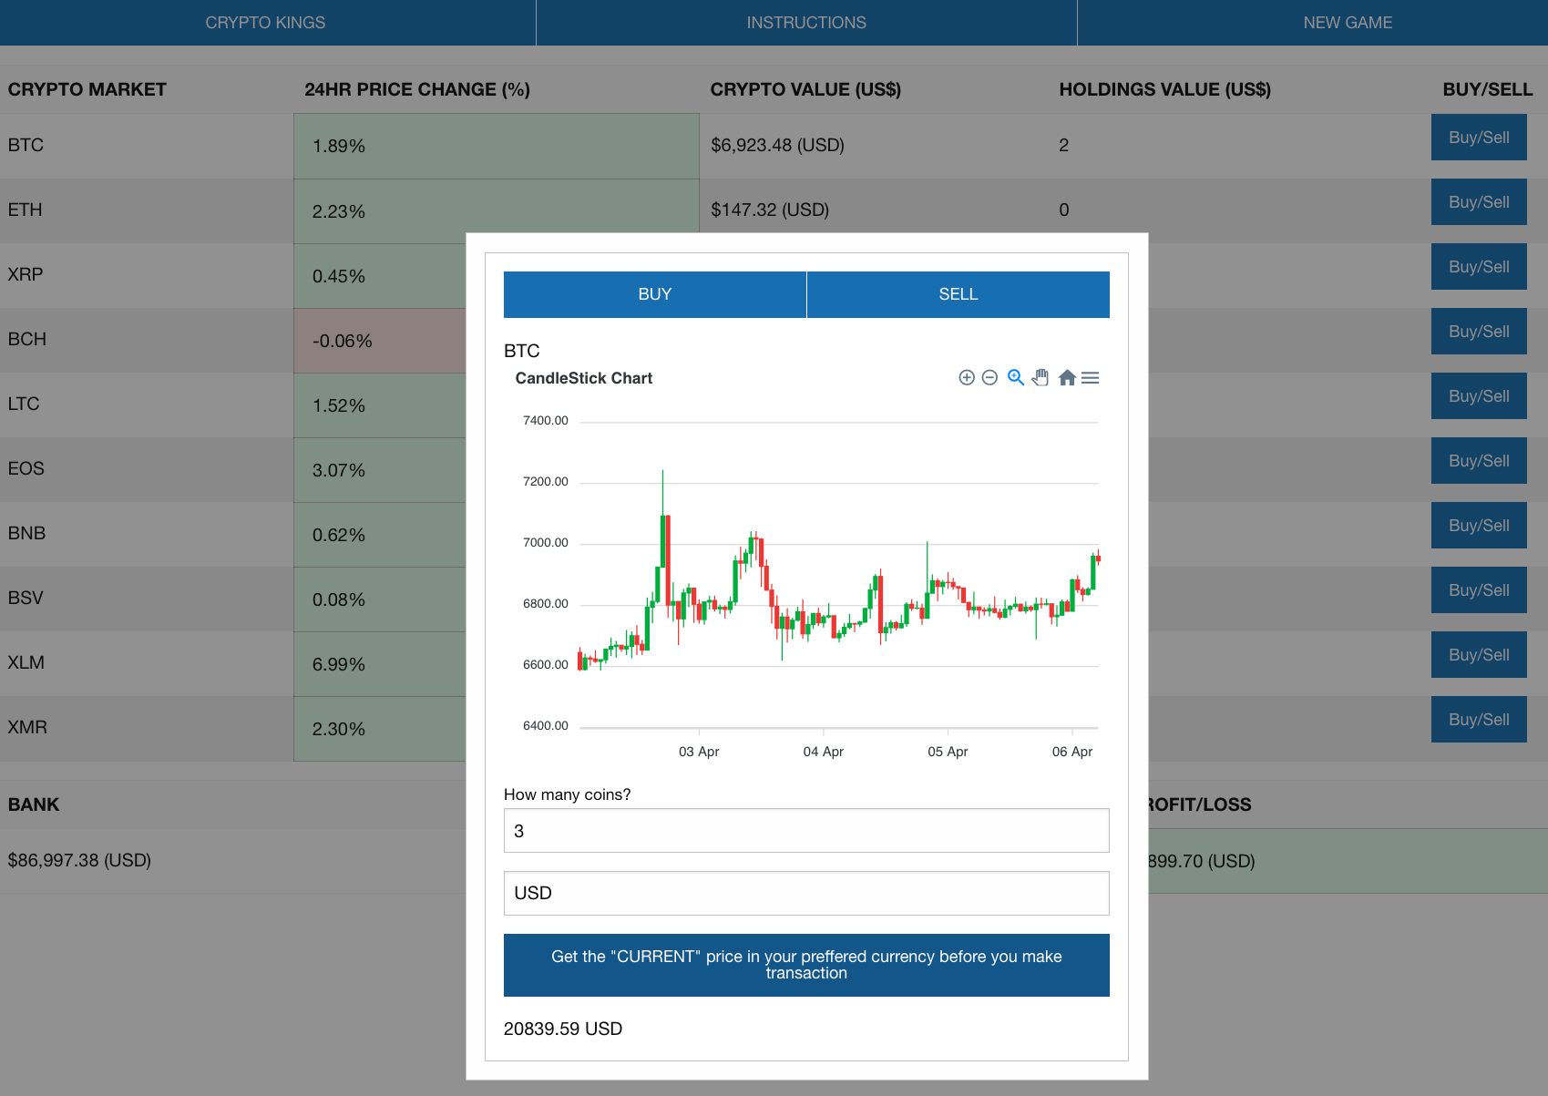The image size is (1548, 1096).
Task: Go to CRYPTO KINGS home
Action: pyautogui.click(x=267, y=22)
